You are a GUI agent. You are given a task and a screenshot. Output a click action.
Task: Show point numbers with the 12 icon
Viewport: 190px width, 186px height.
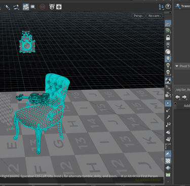tap(168, 125)
